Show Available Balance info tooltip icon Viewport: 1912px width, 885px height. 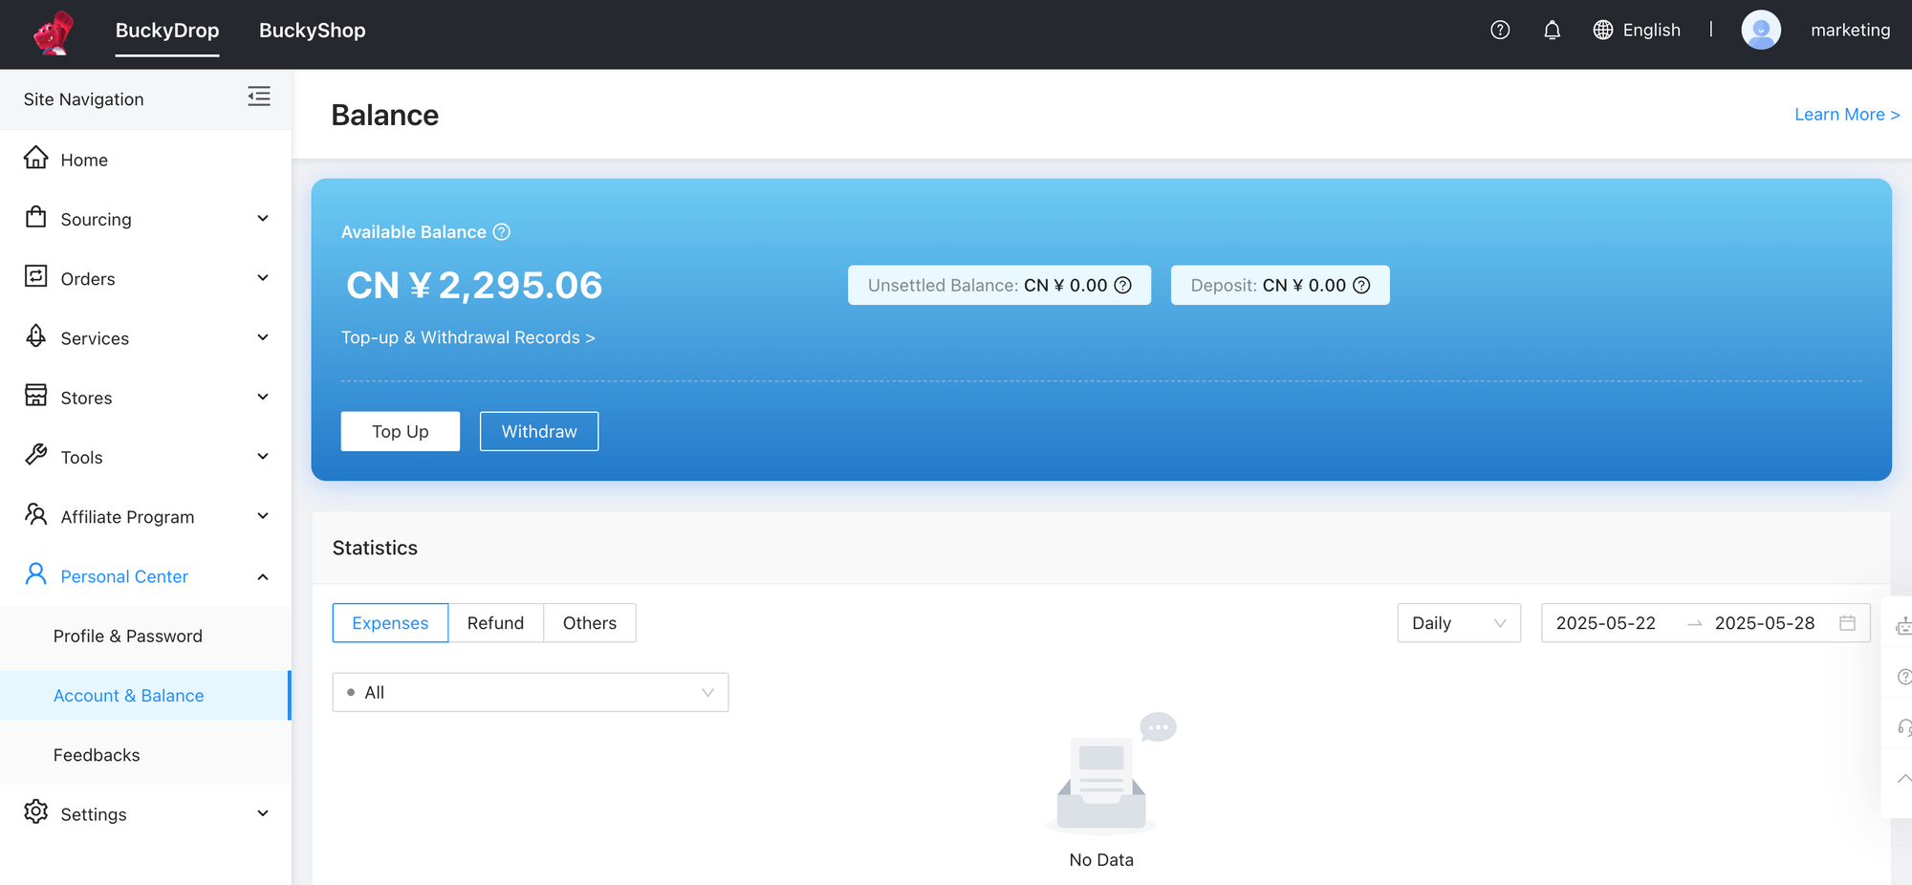pos(502,232)
